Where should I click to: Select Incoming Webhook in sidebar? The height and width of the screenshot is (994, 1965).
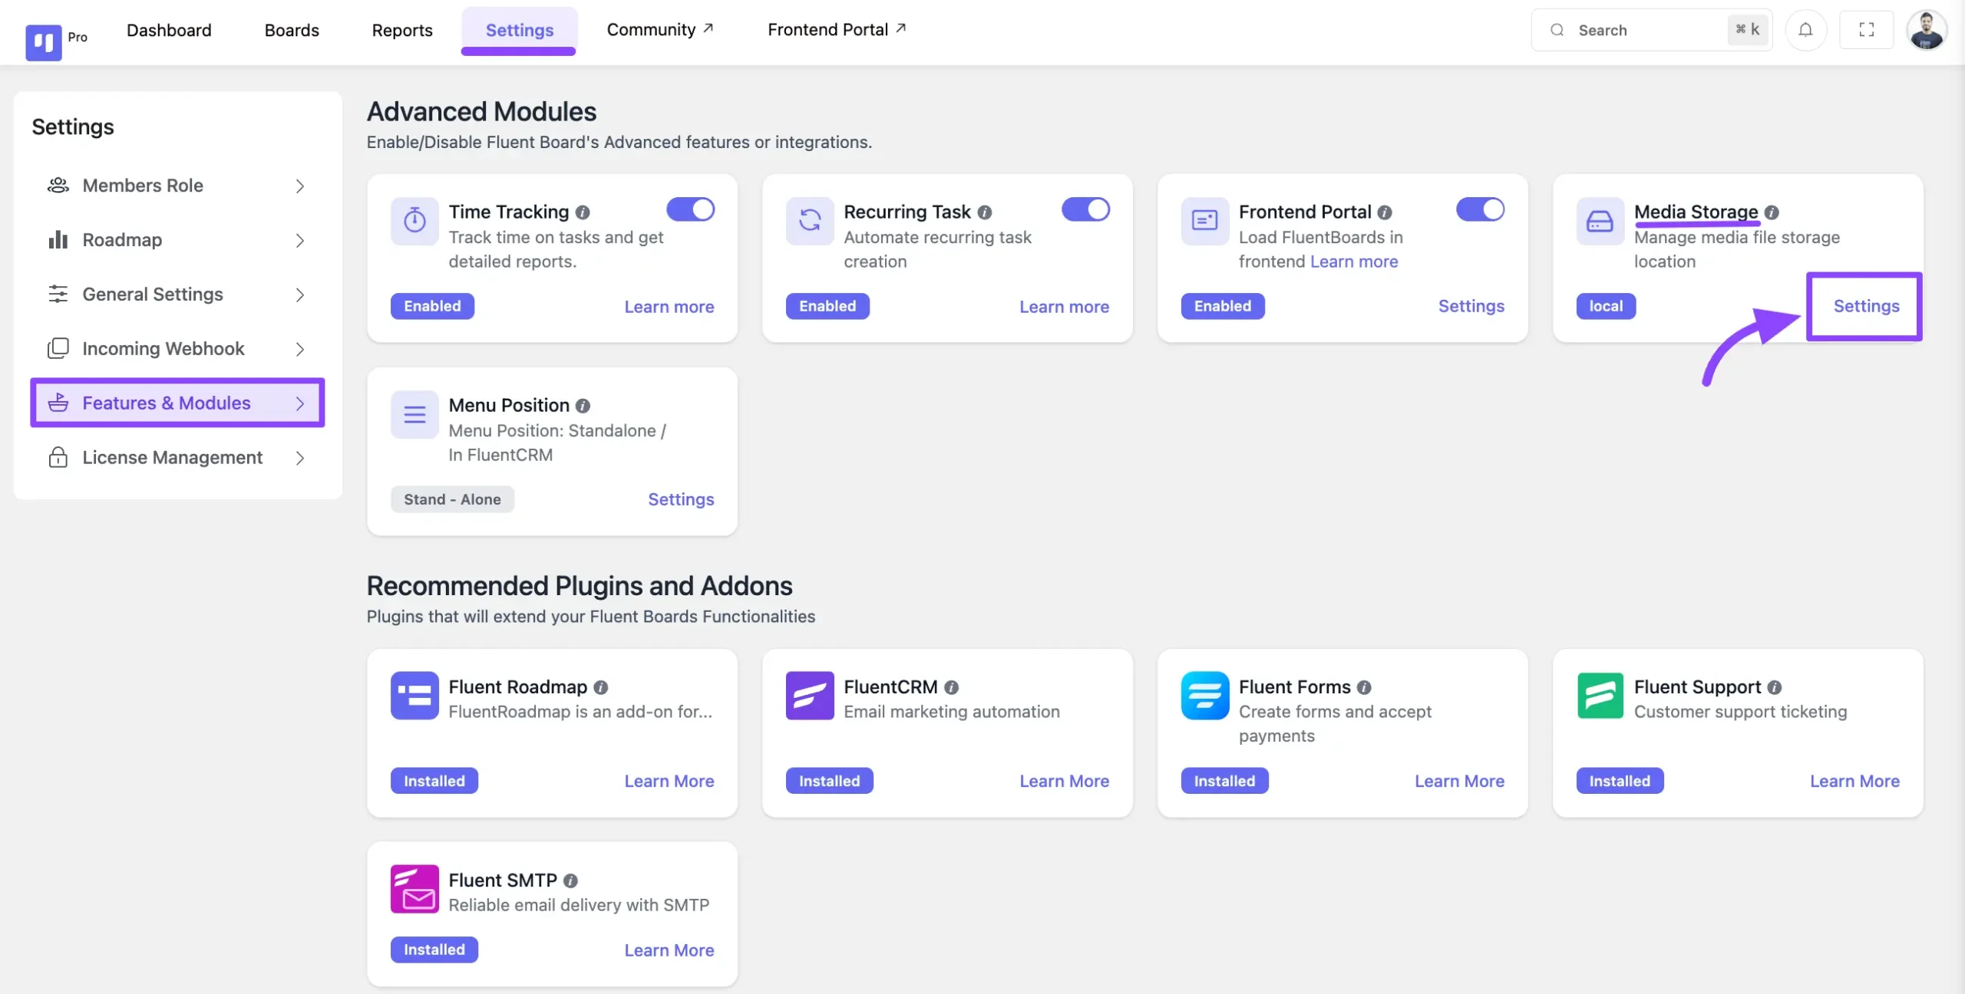click(x=177, y=349)
